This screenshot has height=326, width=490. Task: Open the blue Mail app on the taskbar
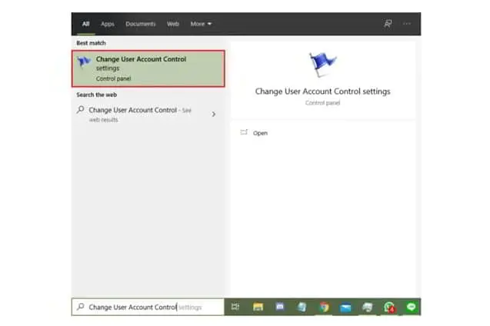tap(345, 308)
